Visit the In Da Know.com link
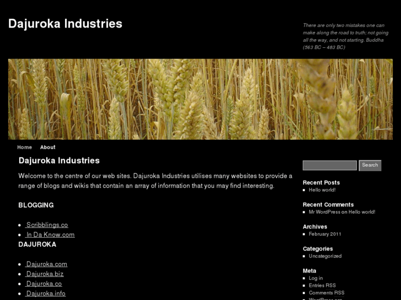 click(50, 234)
